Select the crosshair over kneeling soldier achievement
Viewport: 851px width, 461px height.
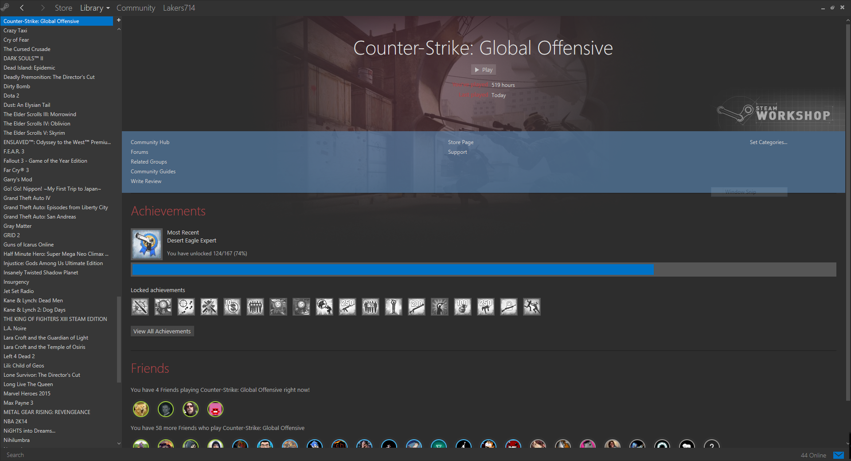[324, 307]
